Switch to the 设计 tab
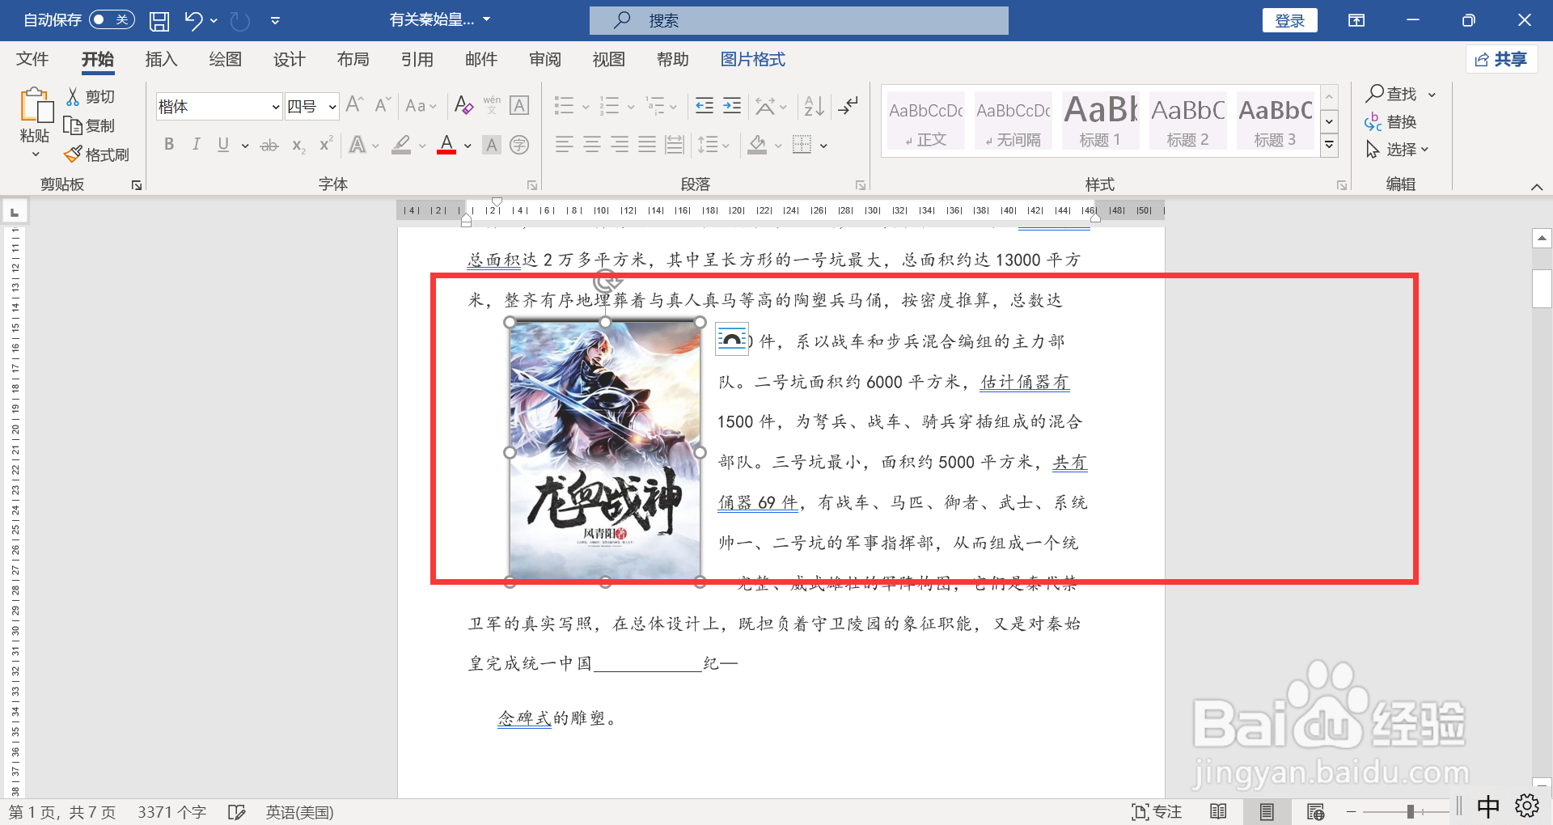 point(289,59)
